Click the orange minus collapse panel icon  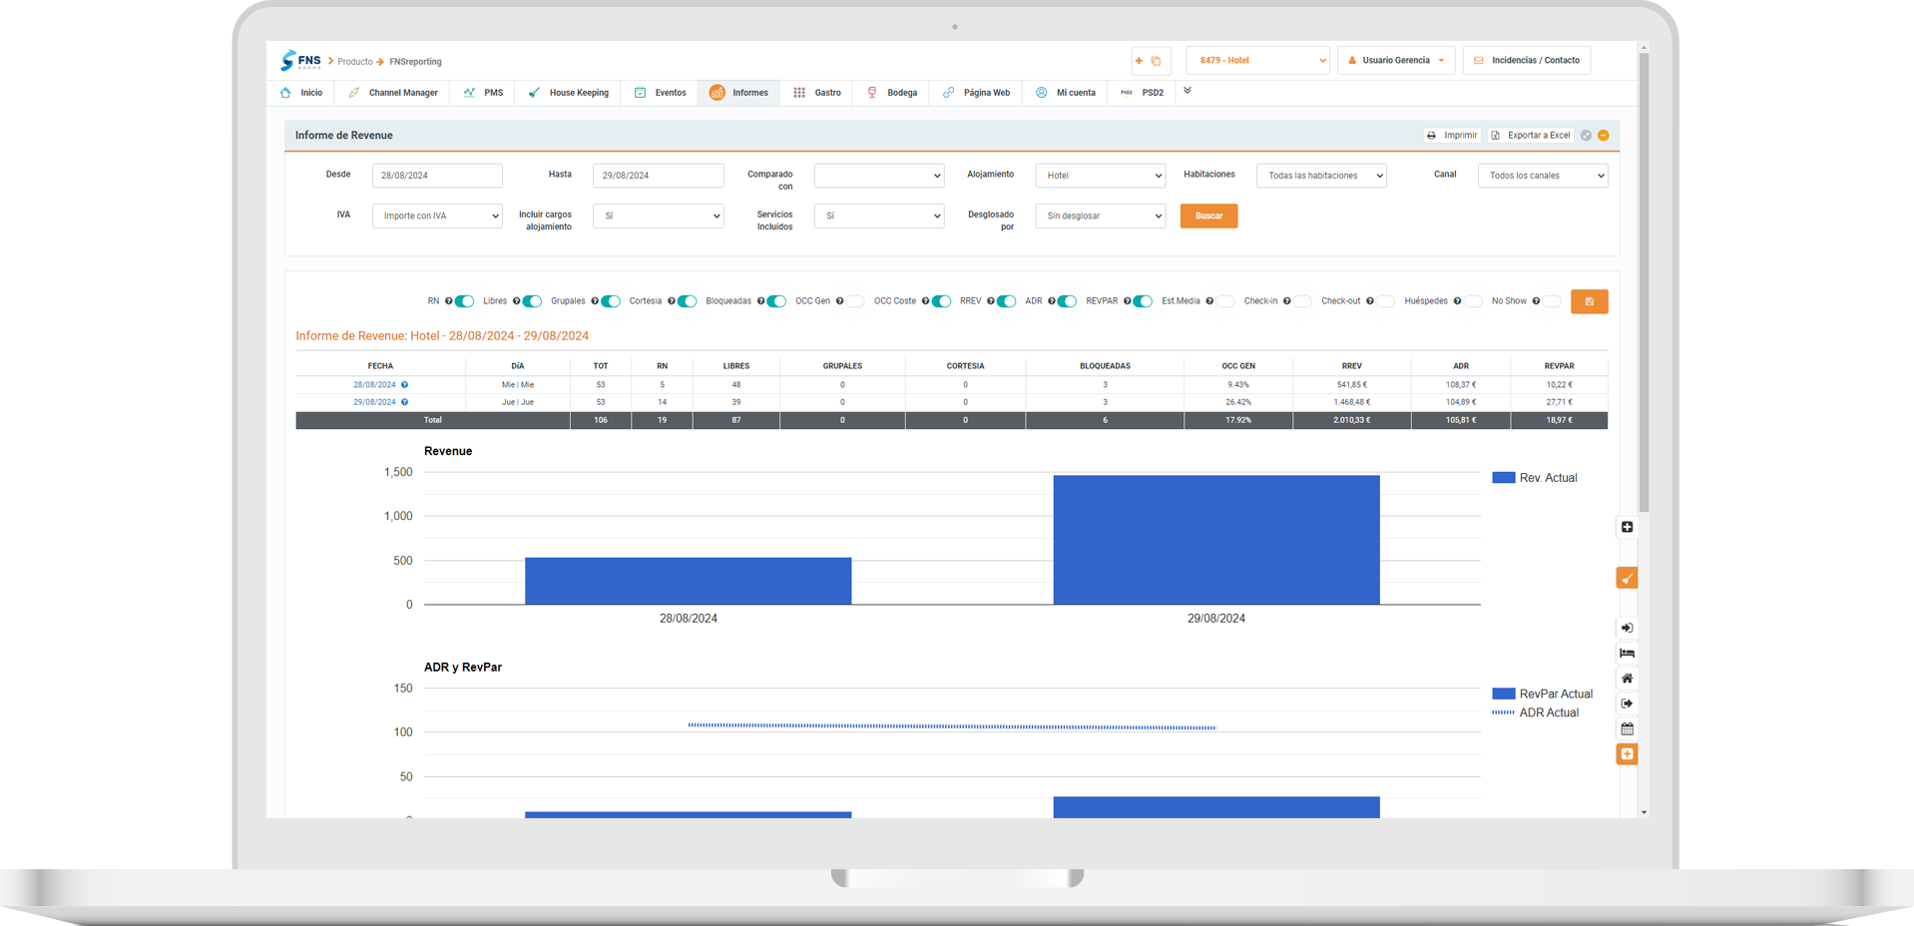1604,136
